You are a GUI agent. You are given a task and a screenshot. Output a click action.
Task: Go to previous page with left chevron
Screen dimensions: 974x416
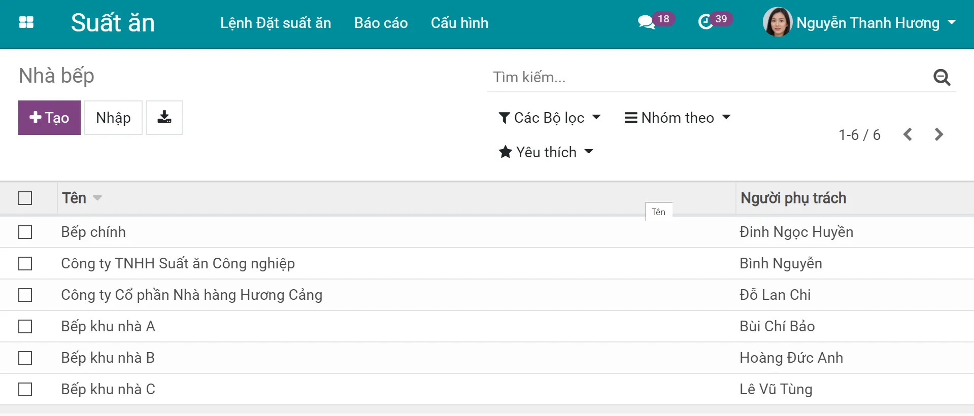[x=908, y=134]
